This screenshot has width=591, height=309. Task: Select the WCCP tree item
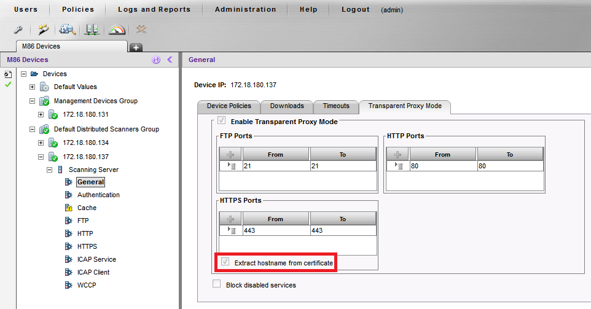tap(86, 285)
